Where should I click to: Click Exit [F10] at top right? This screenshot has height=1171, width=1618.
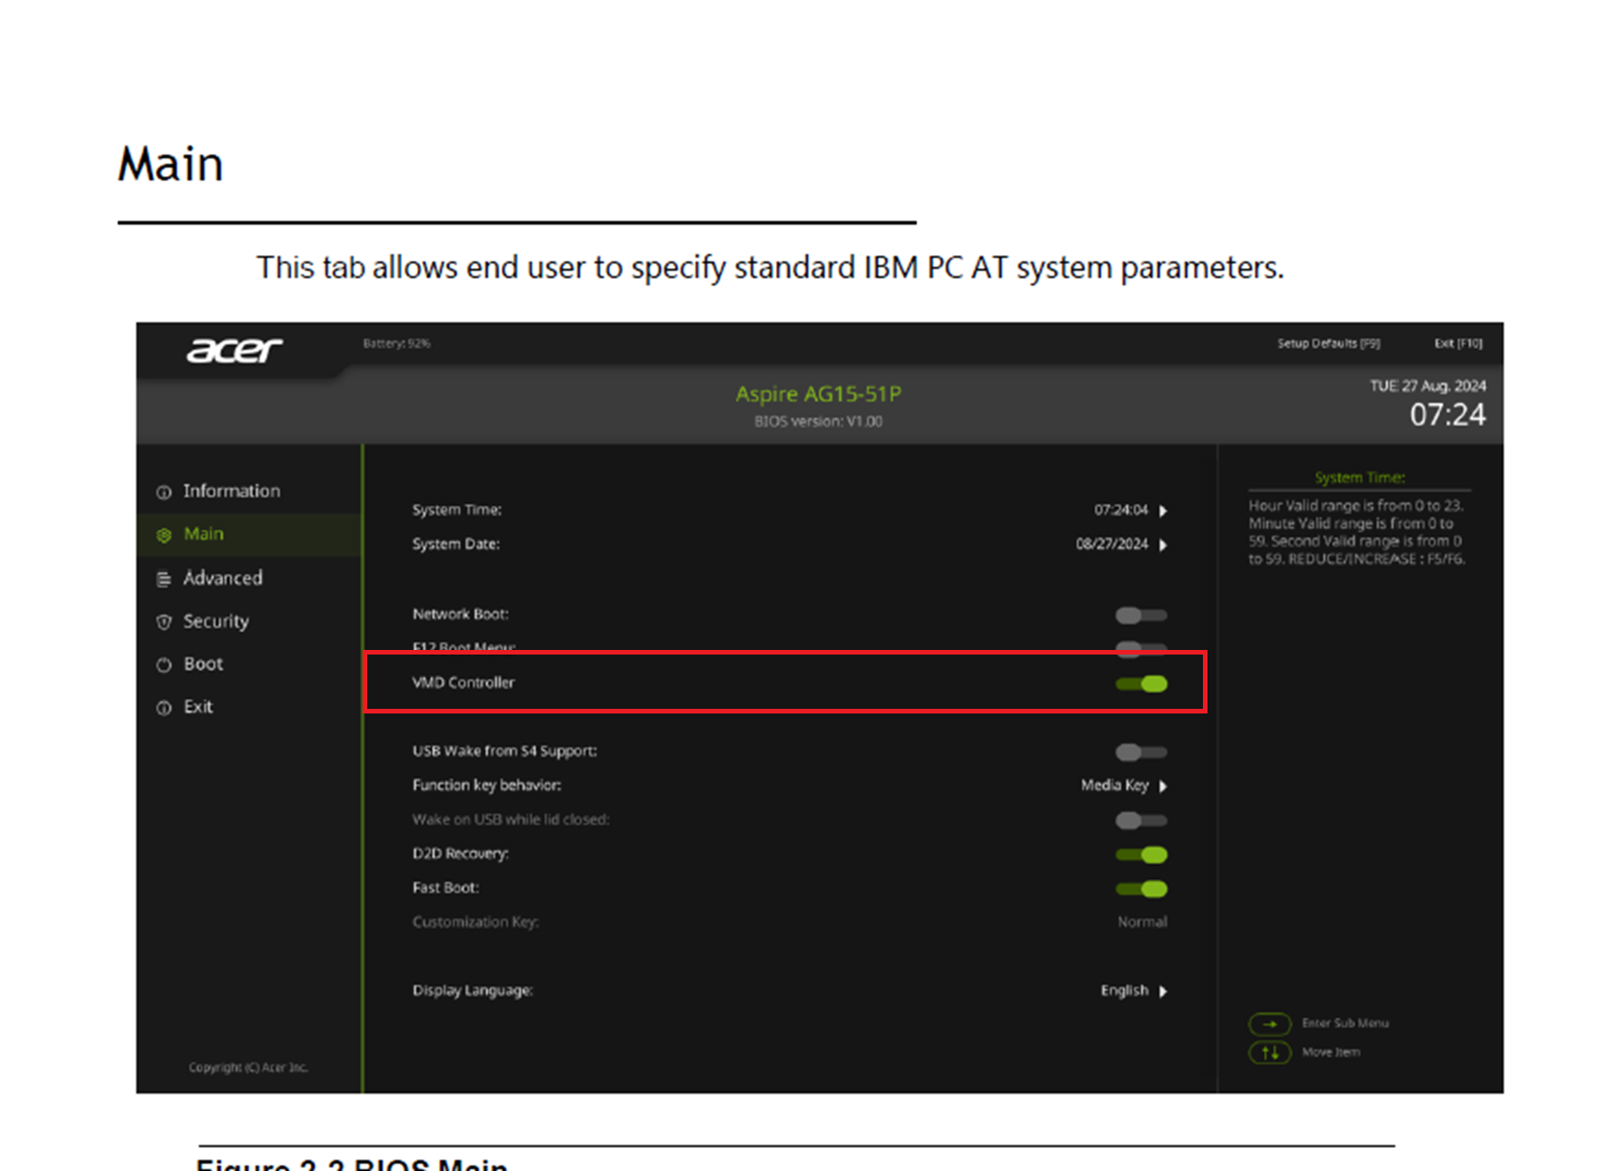1458,343
